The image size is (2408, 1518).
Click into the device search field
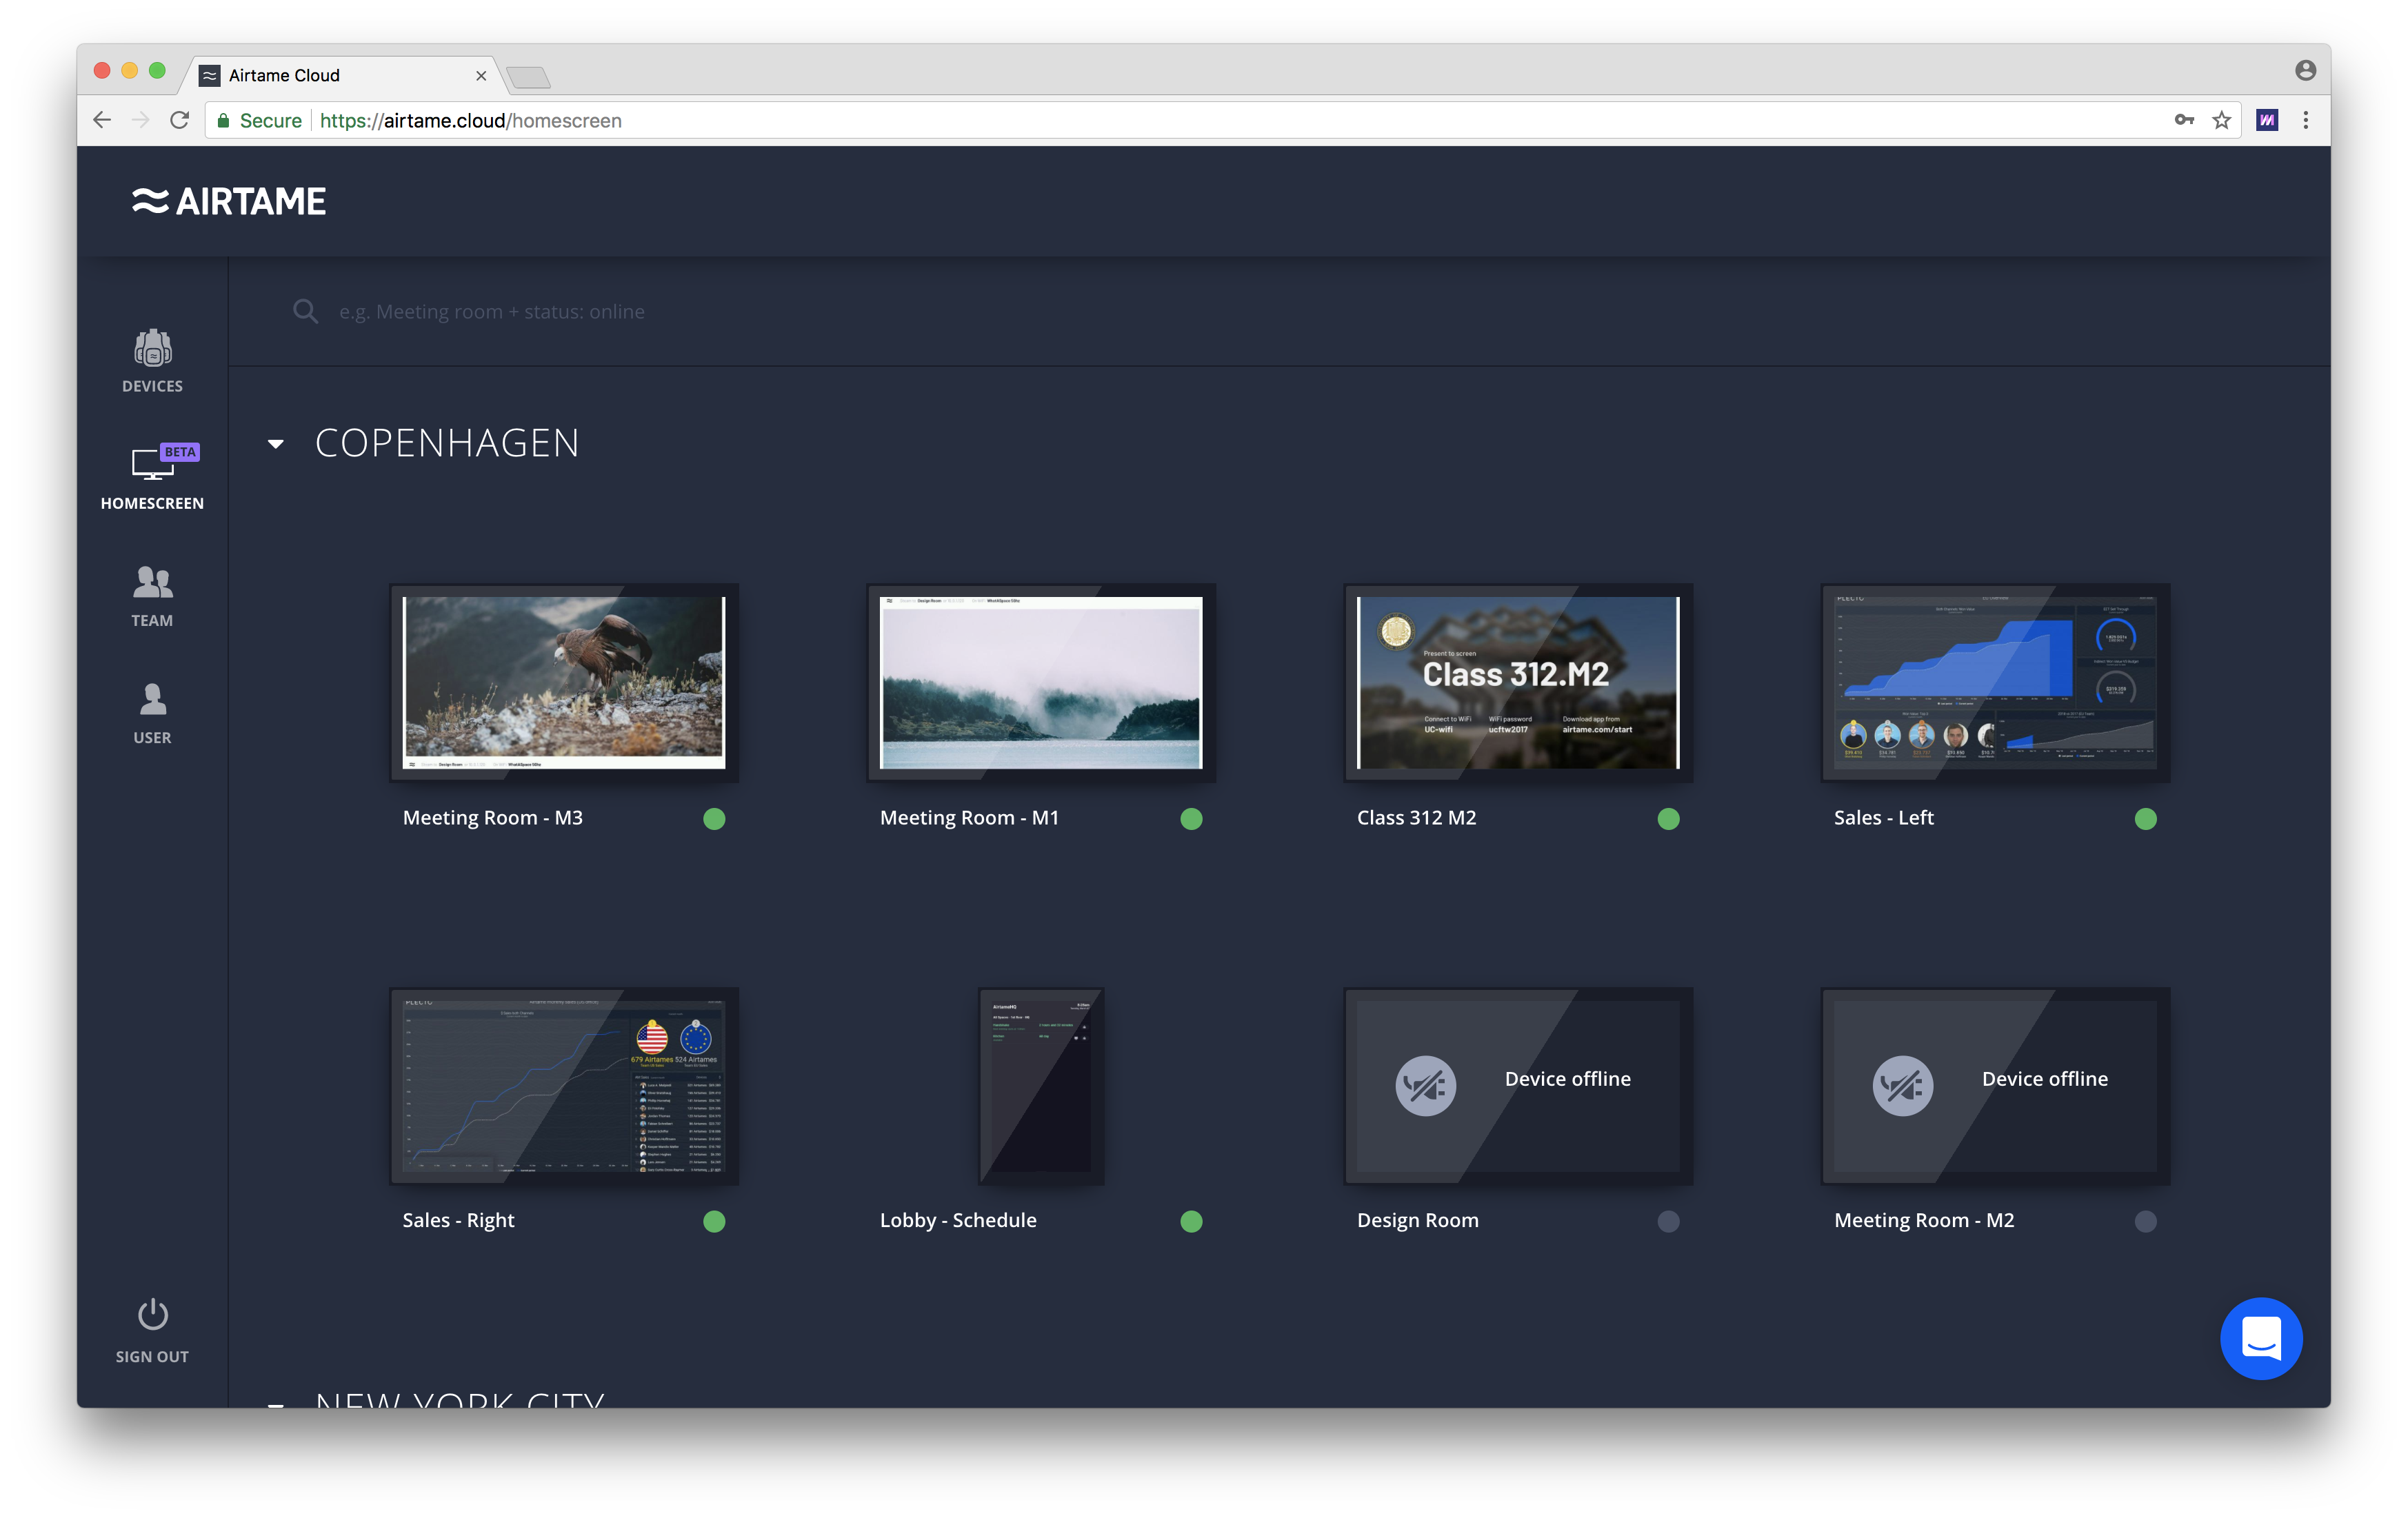coord(1280,311)
